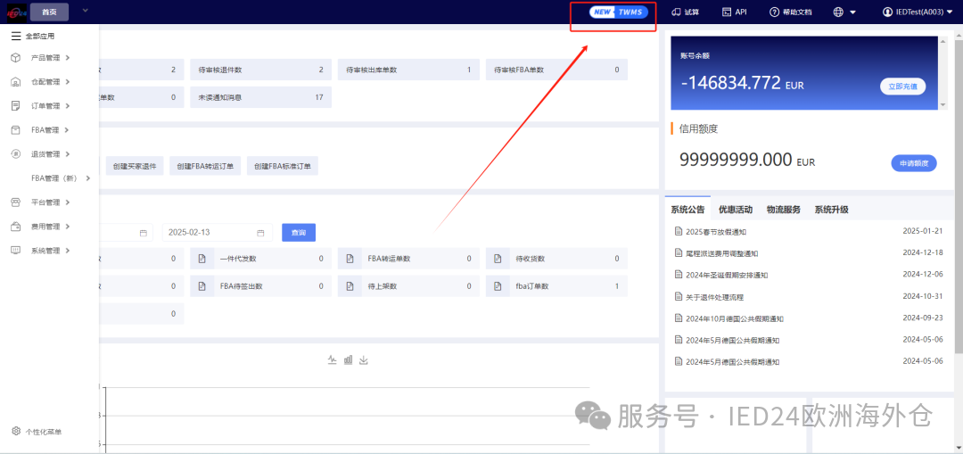Open the 全部应用 hamburger menu icon
The image size is (963, 454).
pos(17,37)
